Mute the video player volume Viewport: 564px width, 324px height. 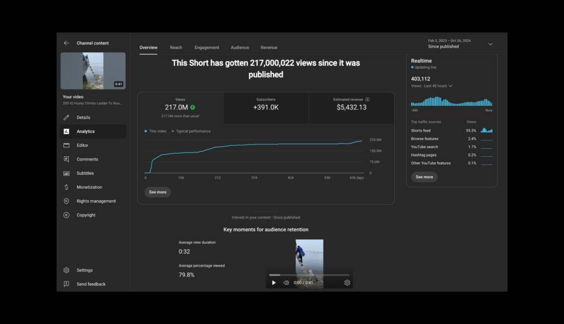click(x=286, y=283)
